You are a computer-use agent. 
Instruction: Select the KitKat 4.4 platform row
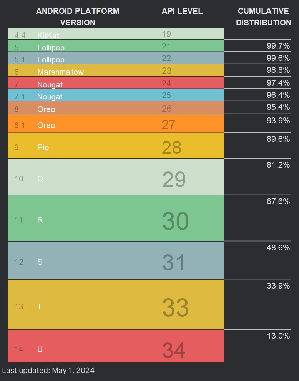(116, 34)
